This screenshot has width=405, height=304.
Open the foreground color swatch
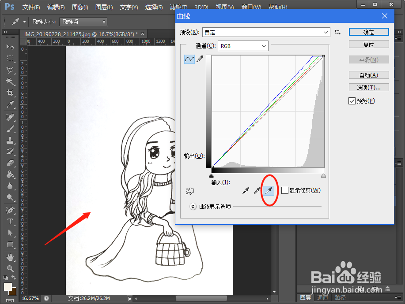(x=7, y=286)
